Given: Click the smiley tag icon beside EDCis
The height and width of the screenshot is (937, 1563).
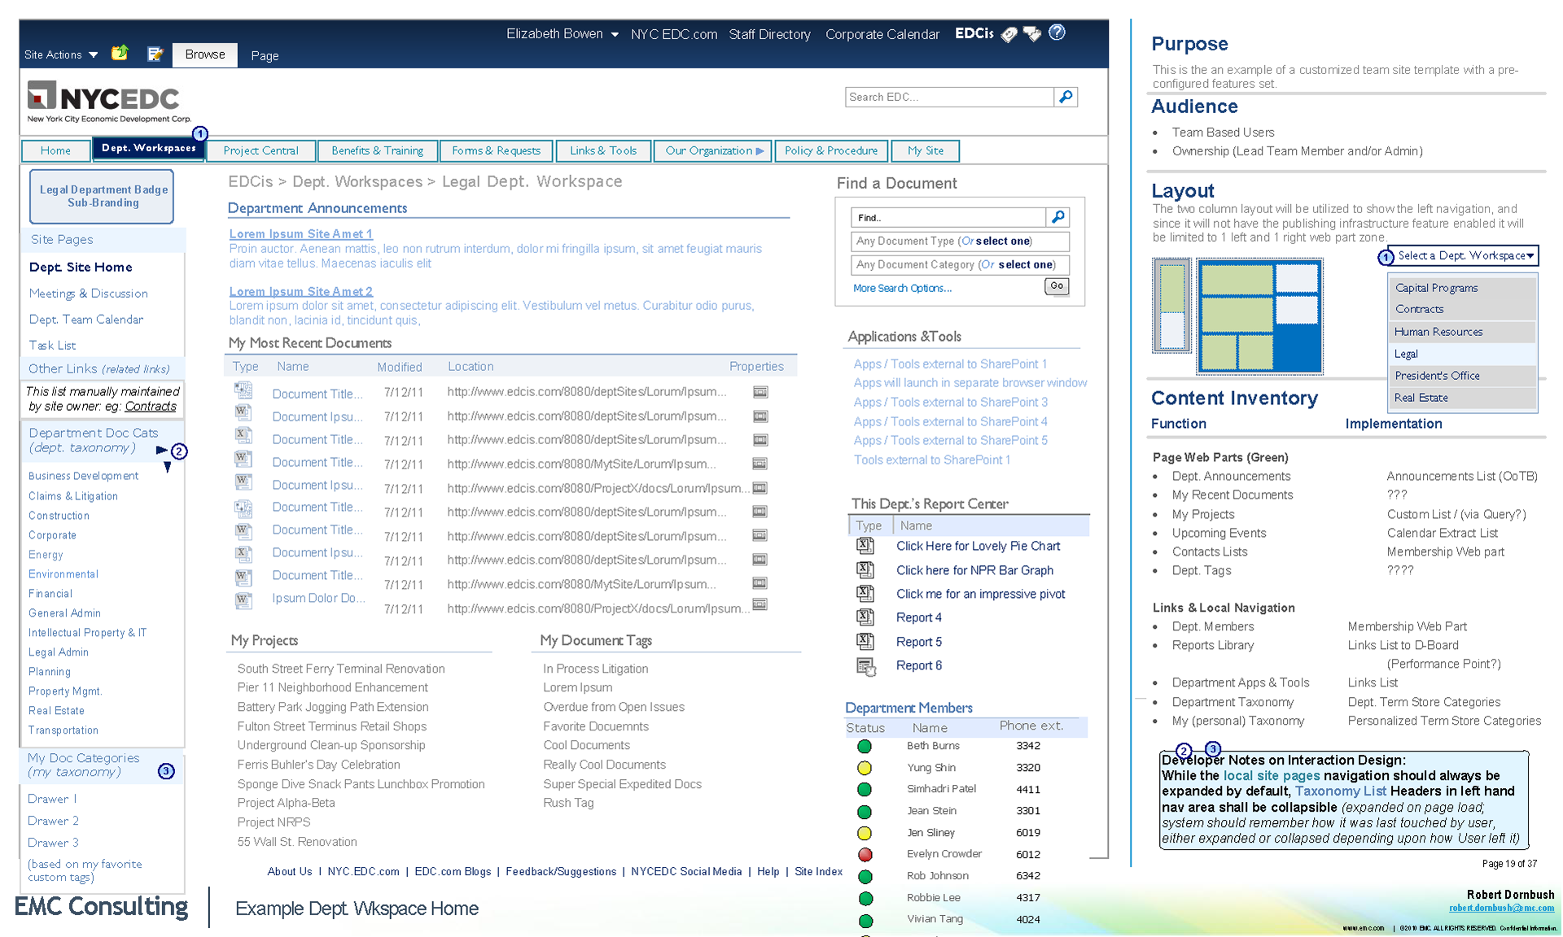Looking at the screenshot, I should tap(1009, 34).
